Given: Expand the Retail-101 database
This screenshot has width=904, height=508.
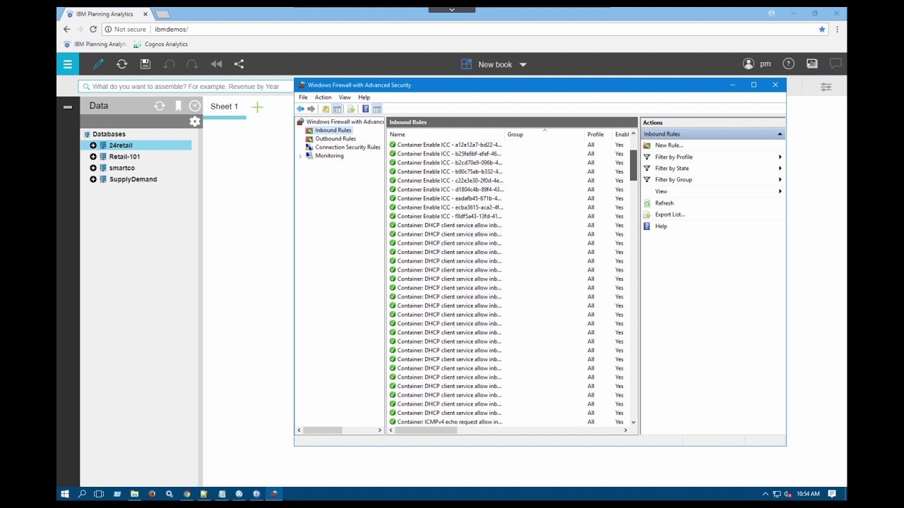Looking at the screenshot, I should point(93,157).
